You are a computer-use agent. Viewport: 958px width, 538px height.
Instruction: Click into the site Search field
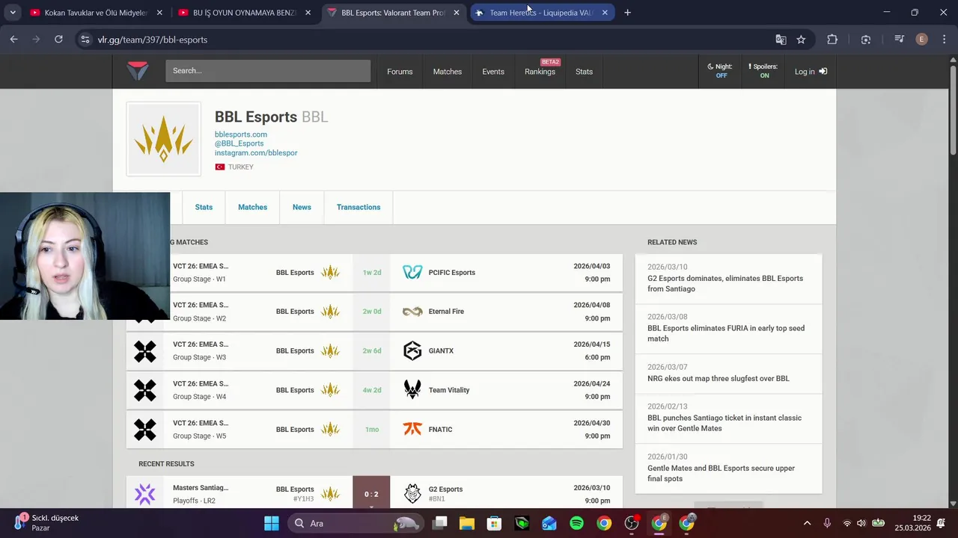point(268,71)
